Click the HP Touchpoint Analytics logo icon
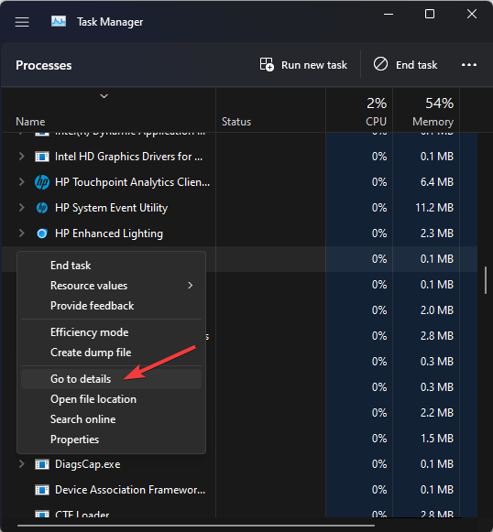The height and width of the screenshot is (532, 493). (42, 182)
